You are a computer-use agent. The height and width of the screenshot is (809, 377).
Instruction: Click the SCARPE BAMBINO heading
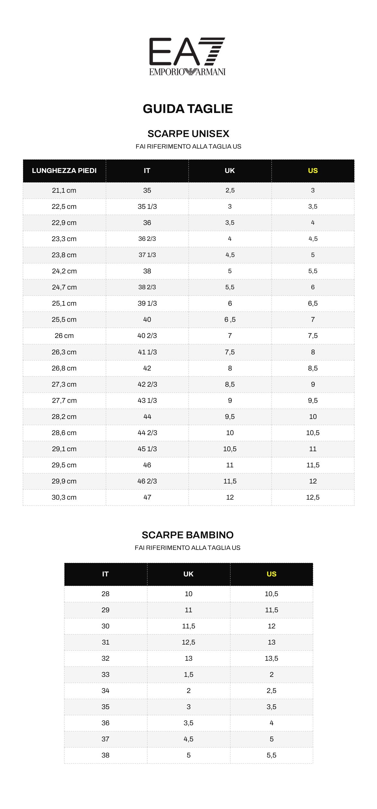188,535
